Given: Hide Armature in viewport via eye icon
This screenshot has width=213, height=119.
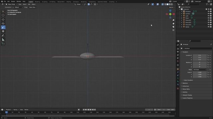Looking at the screenshot, I should click(208, 12).
